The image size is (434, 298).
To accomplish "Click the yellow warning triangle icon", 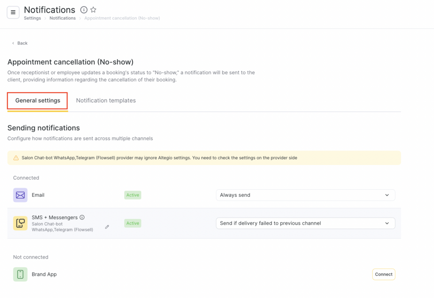I will click(16, 158).
